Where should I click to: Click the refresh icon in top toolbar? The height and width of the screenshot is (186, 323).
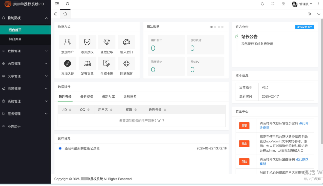coord(67,4)
